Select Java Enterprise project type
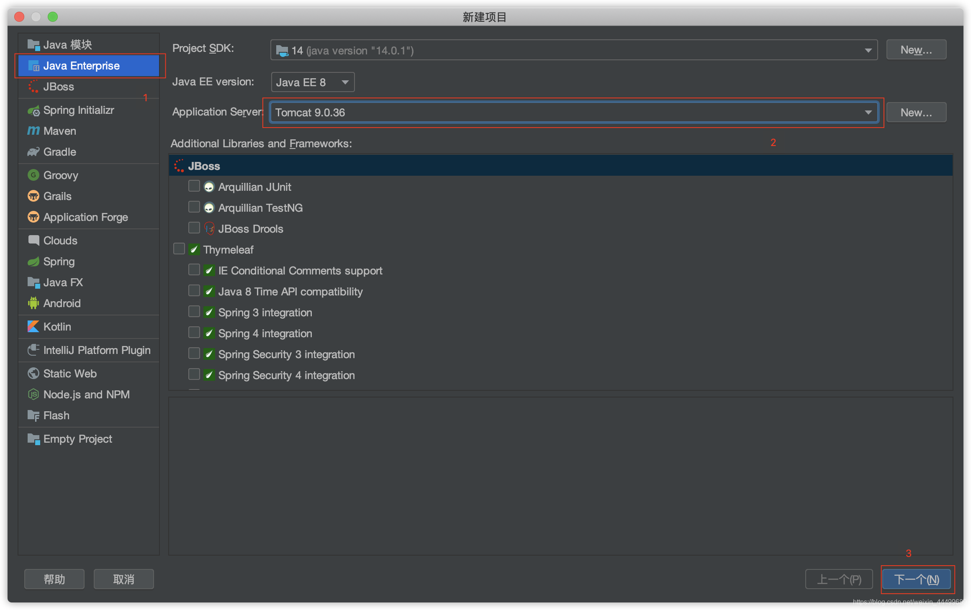The height and width of the screenshot is (610, 971). coord(89,66)
